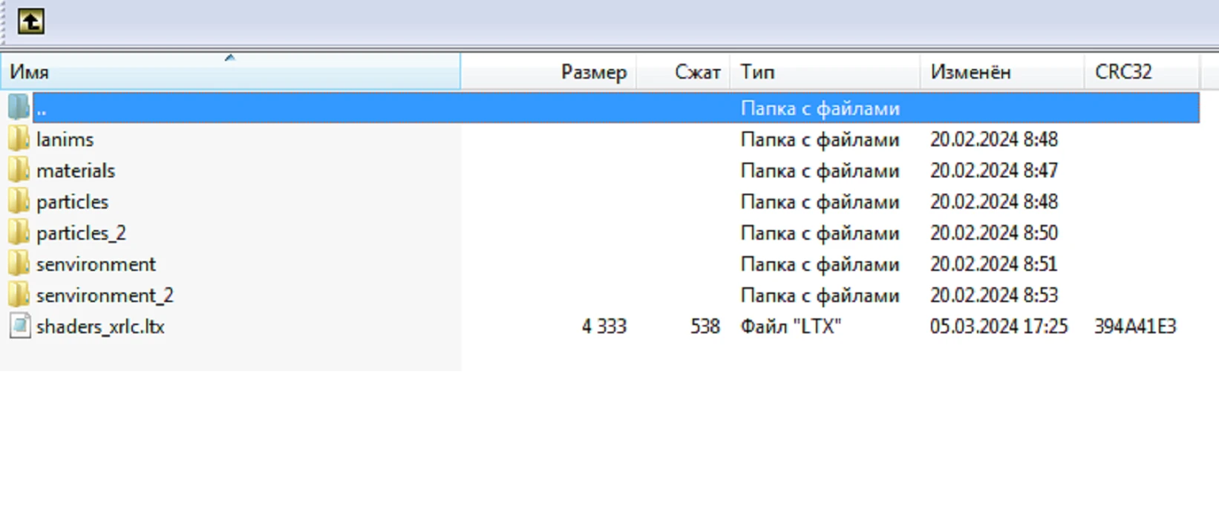Select the '..' parent entry name
Screen dimensions: 1219x524
click(42, 109)
